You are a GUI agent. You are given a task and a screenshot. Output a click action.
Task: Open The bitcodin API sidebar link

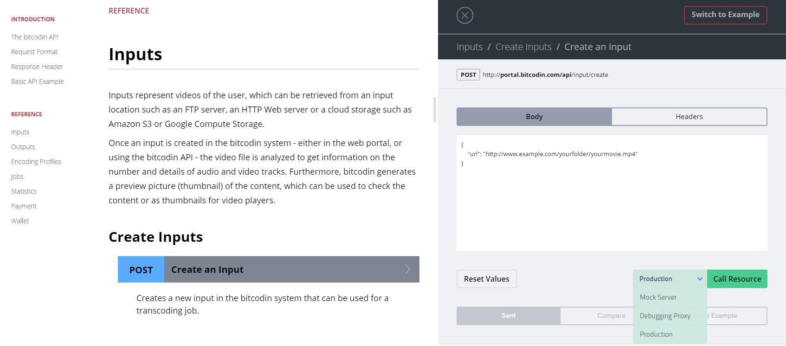(35, 37)
